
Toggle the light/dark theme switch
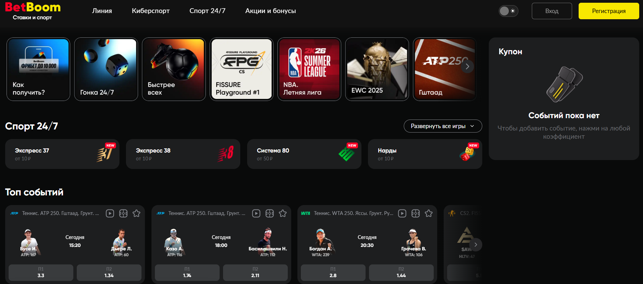508,11
